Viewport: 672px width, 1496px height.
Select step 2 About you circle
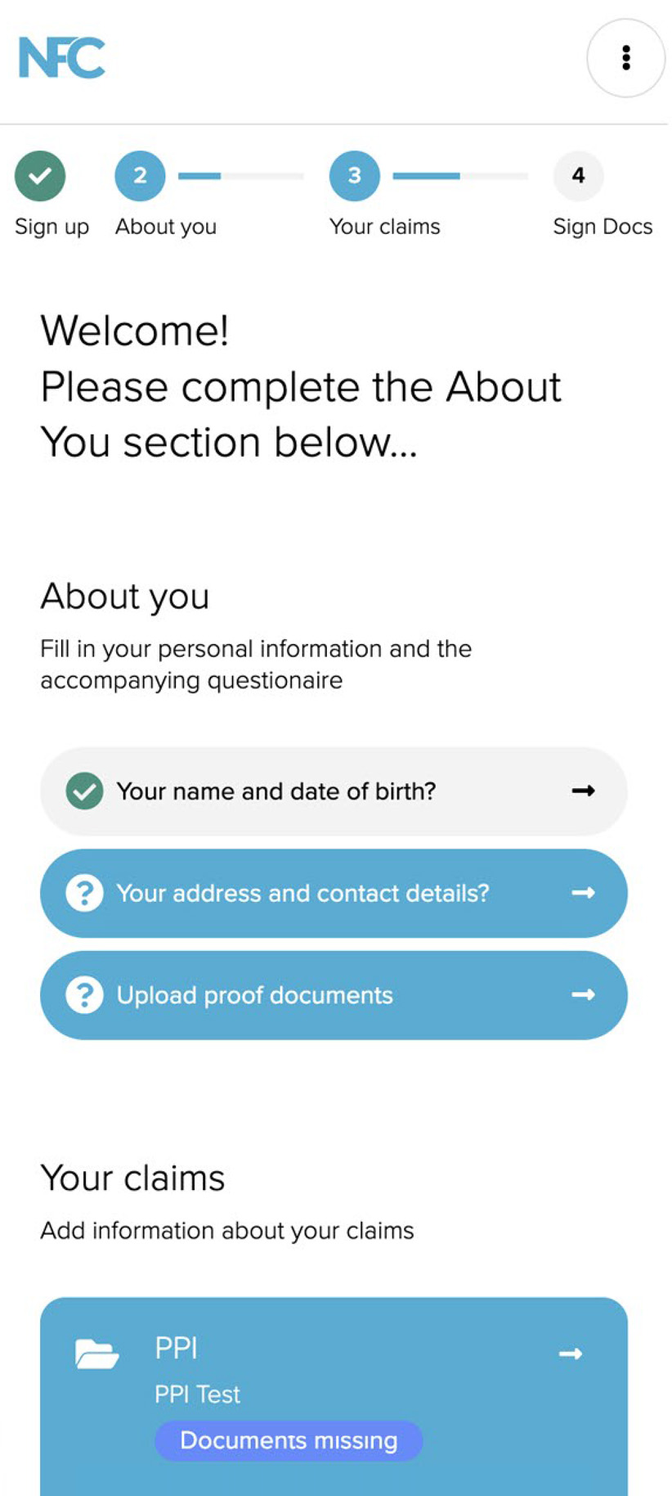(140, 176)
